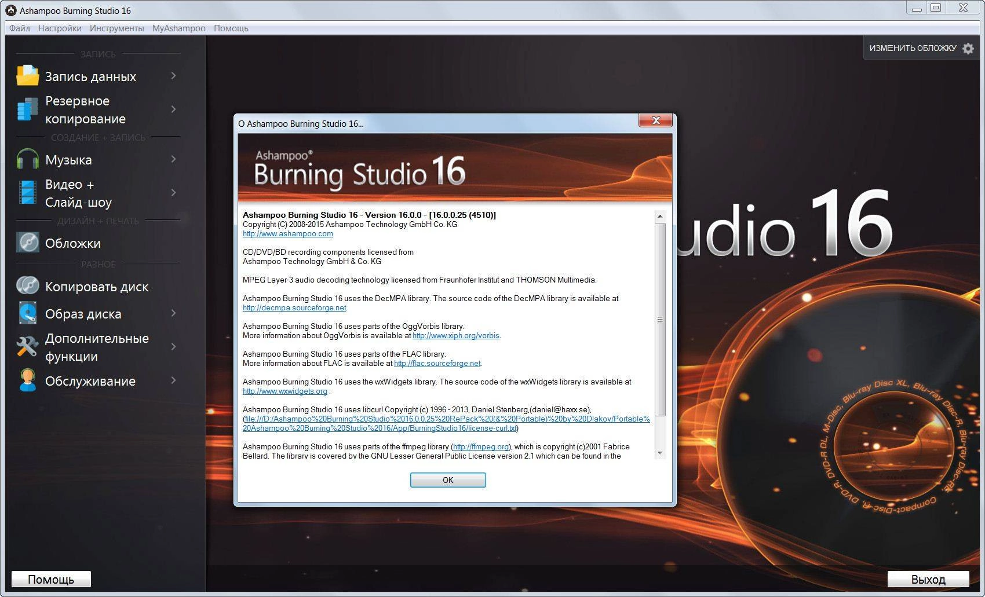Expand the Образ диска submenu arrow
985x597 pixels.
(x=173, y=313)
